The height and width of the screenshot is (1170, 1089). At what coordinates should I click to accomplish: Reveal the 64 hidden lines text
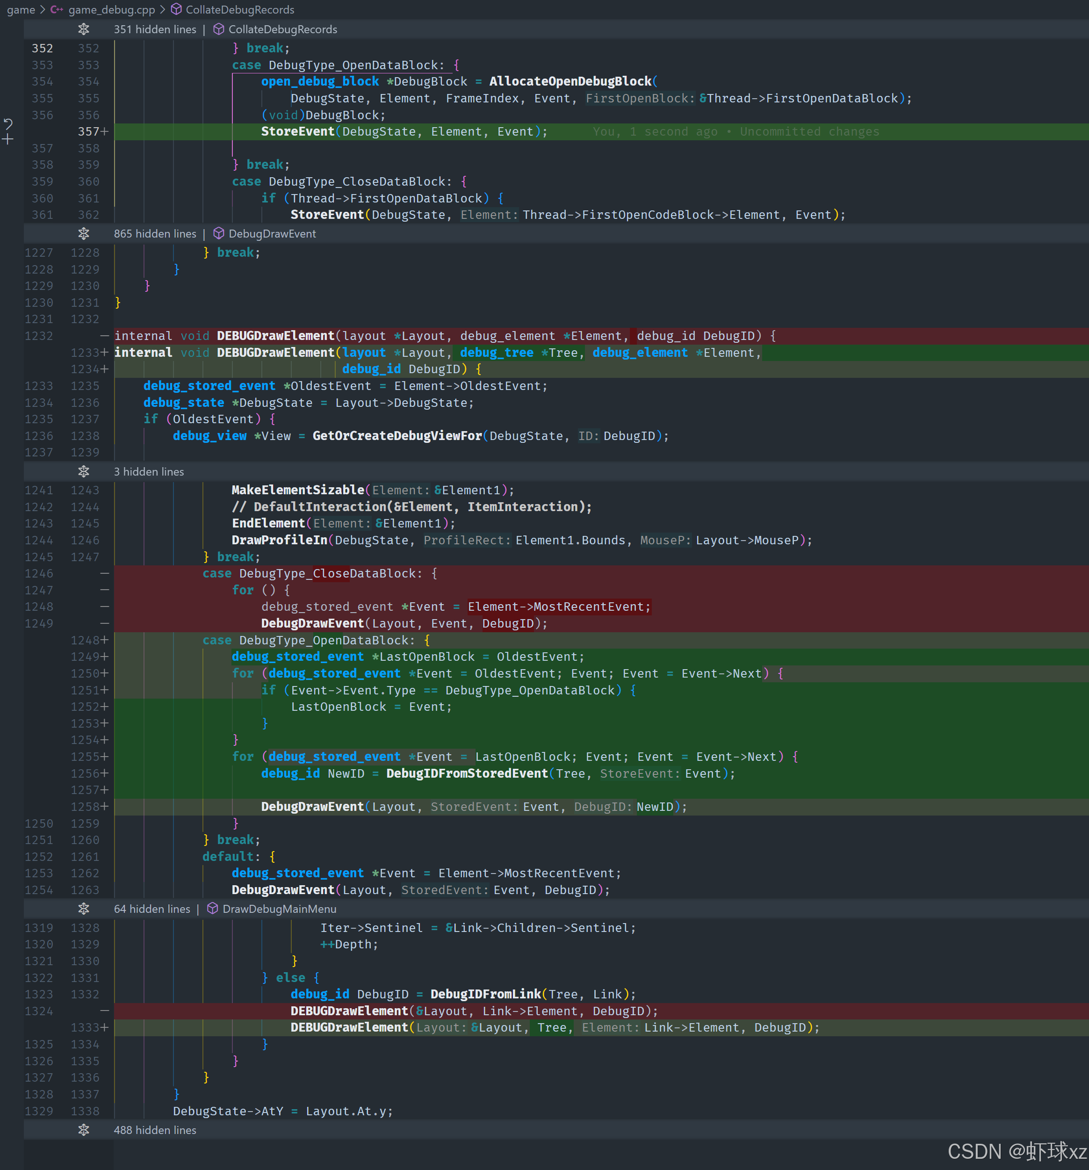152,909
